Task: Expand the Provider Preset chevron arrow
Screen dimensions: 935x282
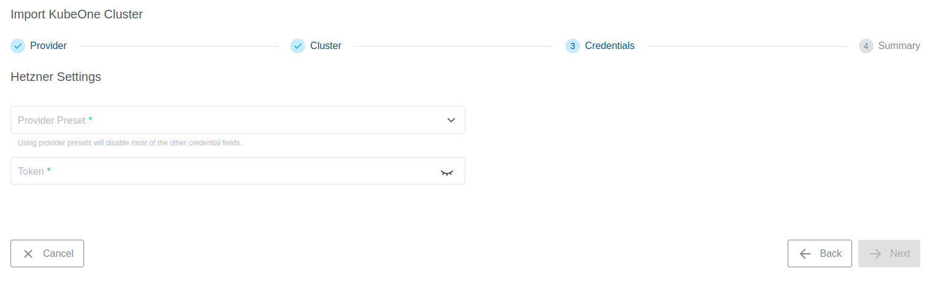Action: pos(451,120)
